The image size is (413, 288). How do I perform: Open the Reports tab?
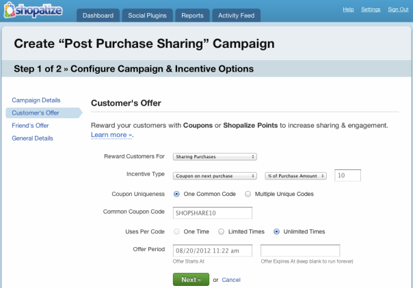click(x=192, y=16)
